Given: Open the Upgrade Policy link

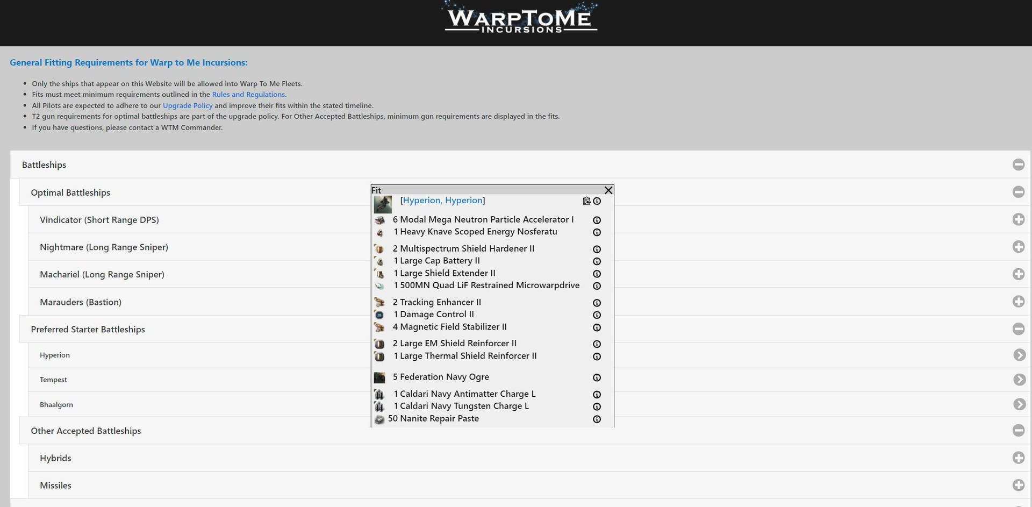Looking at the screenshot, I should click(188, 106).
